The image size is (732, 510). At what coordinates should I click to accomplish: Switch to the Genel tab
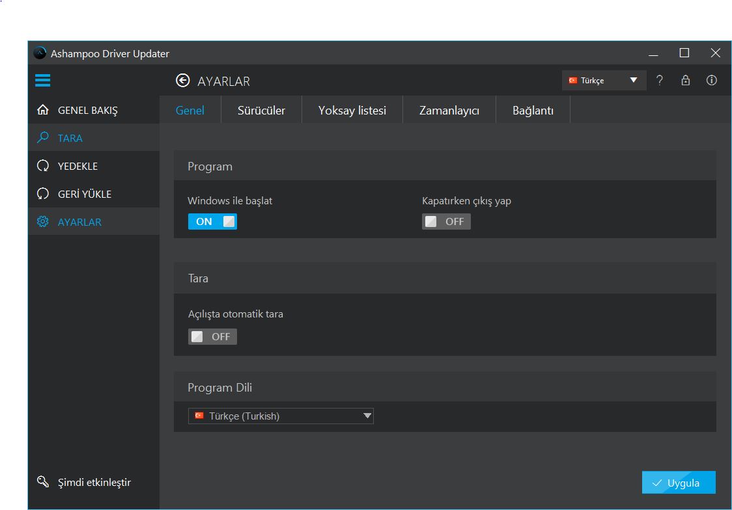pyautogui.click(x=190, y=111)
